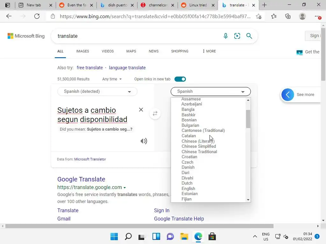Open MORE search categories menu

(x=209, y=51)
